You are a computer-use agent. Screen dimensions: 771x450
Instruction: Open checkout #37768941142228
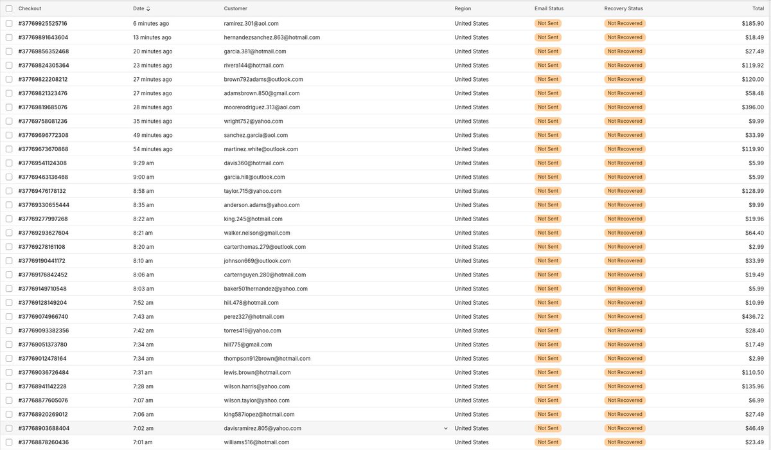42,386
